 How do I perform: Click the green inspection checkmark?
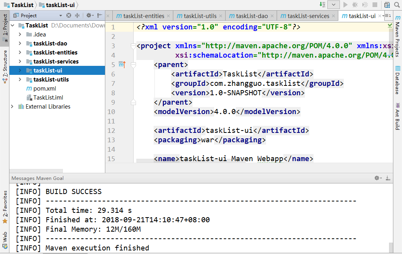390,25
